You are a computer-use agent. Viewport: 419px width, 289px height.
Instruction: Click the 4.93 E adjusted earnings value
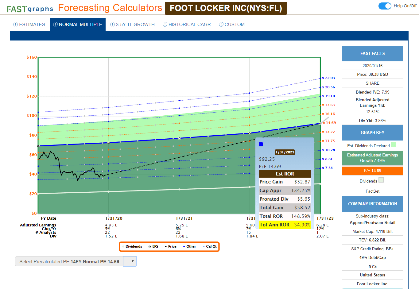[x=111, y=225]
